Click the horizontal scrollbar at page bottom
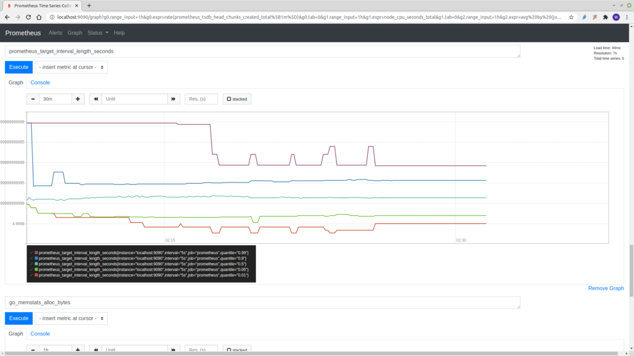Image resolution: width=634 pixels, height=356 pixels. point(312,353)
